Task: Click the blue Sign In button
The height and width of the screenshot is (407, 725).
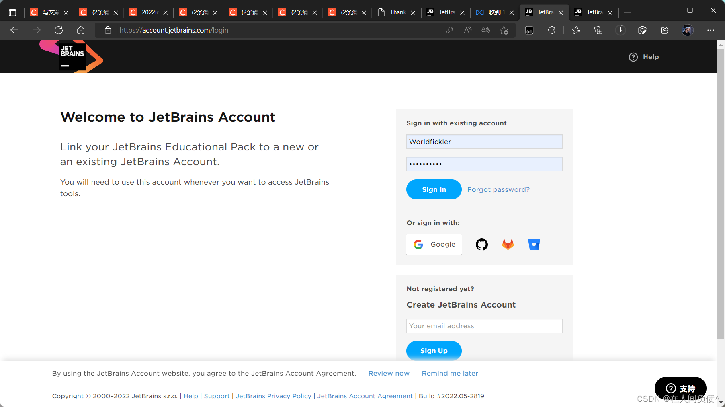Action: pos(434,189)
